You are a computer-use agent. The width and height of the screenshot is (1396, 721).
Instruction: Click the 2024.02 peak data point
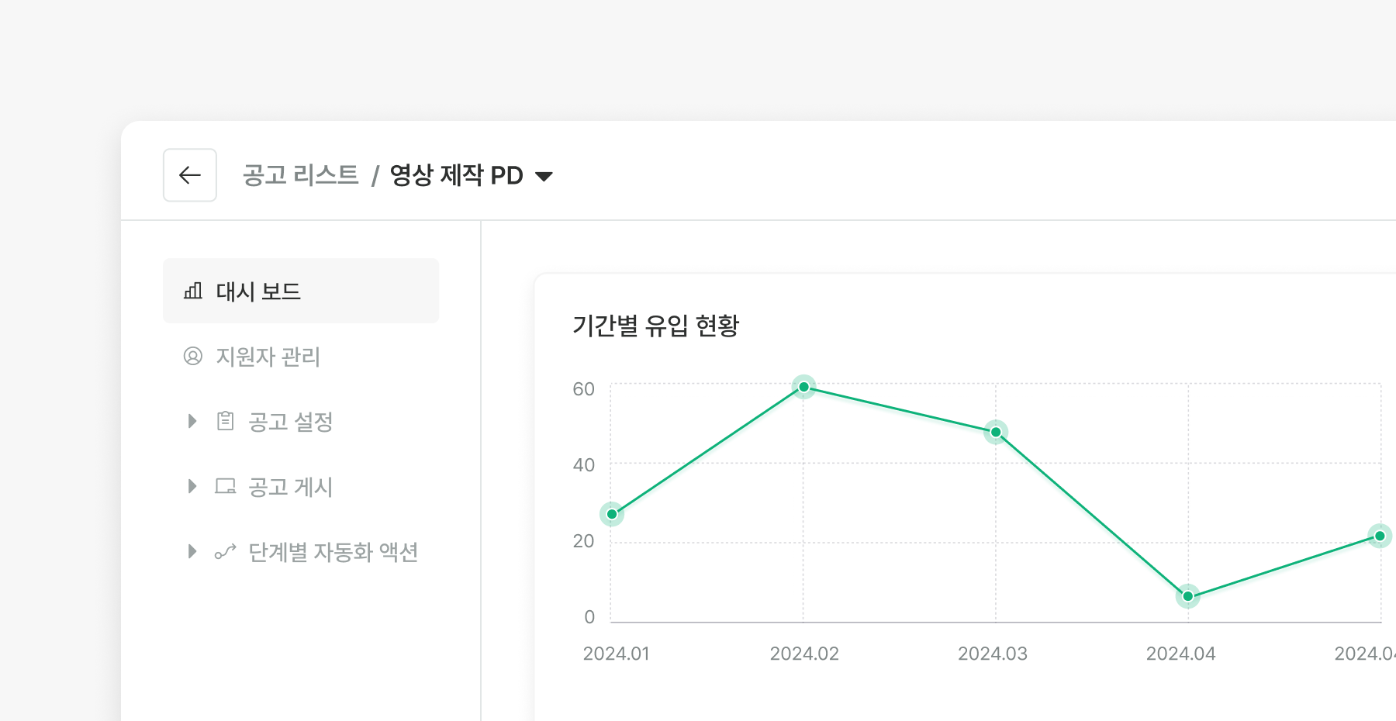[803, 387]
